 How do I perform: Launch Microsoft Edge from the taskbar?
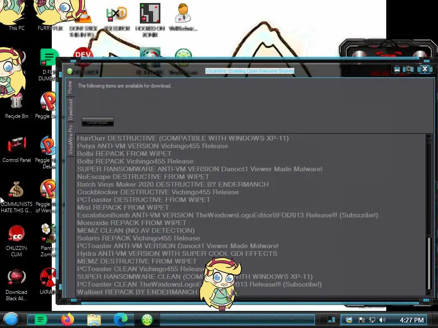click(120, 319)
